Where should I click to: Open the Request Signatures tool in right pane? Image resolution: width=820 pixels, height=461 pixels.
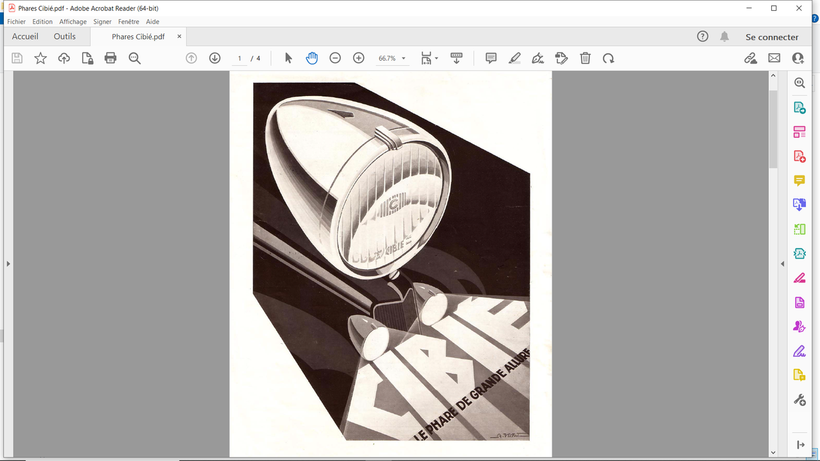pos(799,327)
